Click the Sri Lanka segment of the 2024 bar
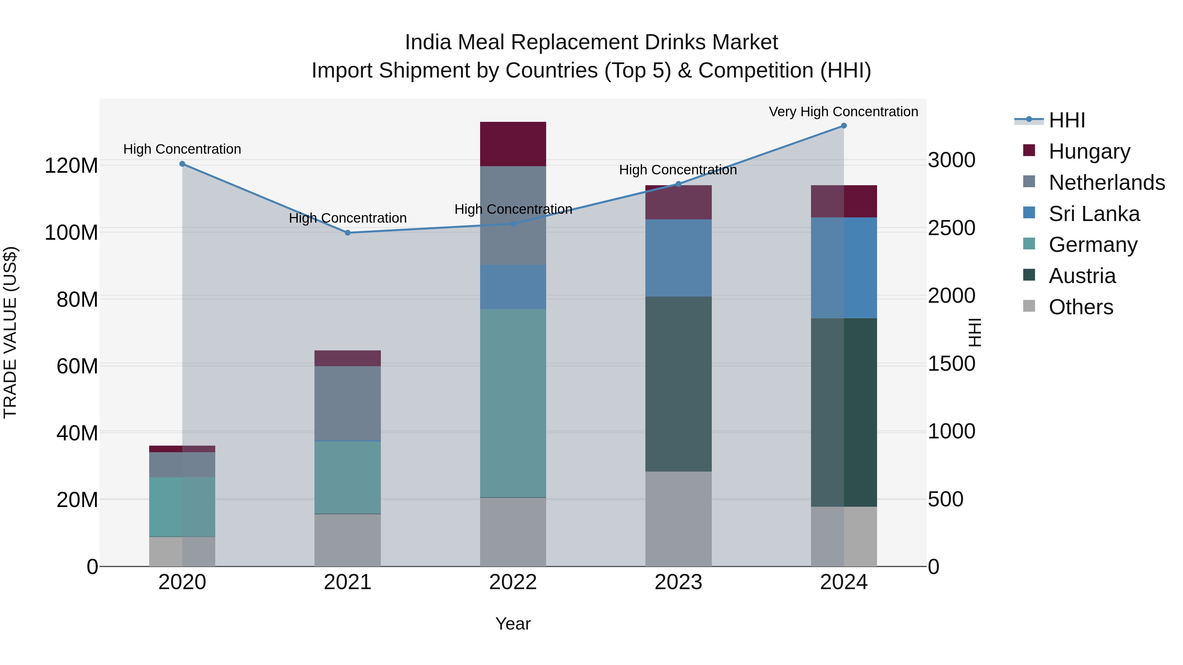1183x665 pixels. tap(844, 268)
